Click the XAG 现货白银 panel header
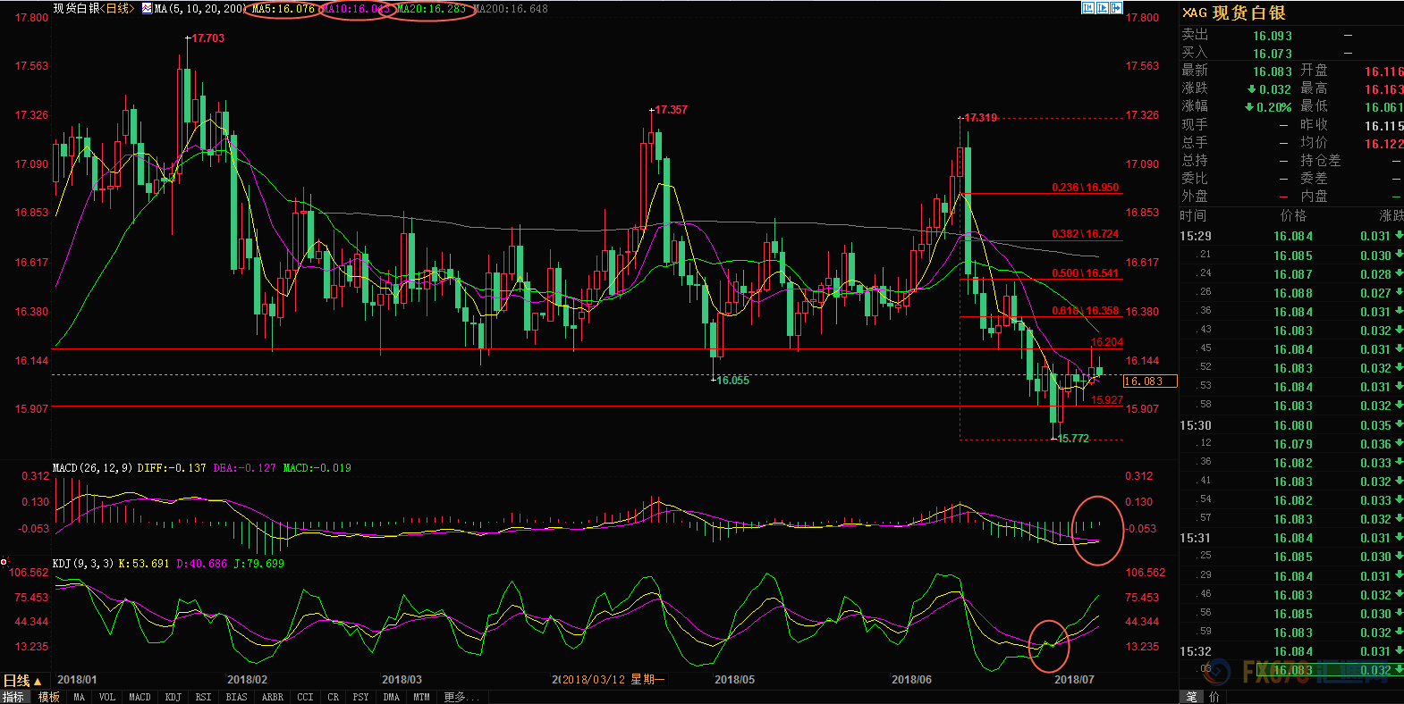This screenshot has height=704, width=1404. click(1234, 13)
